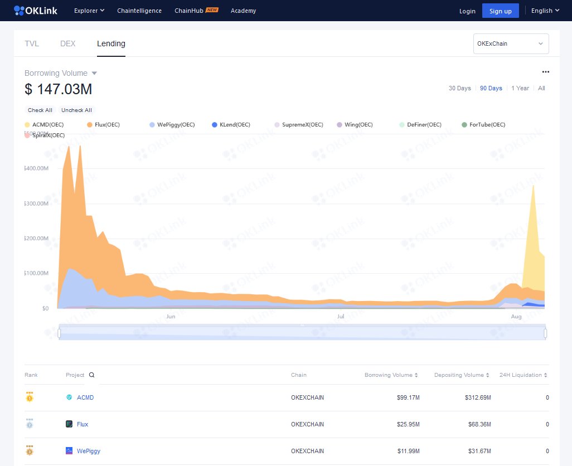Click the Flux project logo icon

coord(69,424)
